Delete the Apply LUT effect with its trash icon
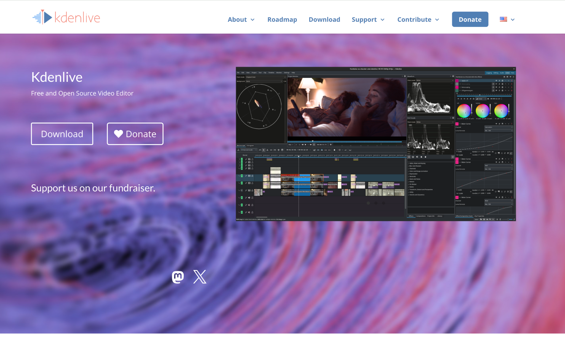This screenshot has width=565, height=338. pyautogui.click(x=512, y=81)
